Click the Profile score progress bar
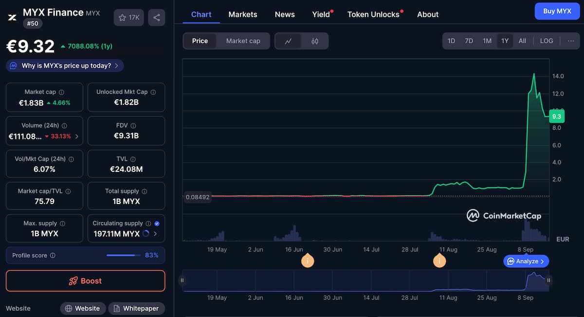Screen dimensions: 584x317 point(123,255)
